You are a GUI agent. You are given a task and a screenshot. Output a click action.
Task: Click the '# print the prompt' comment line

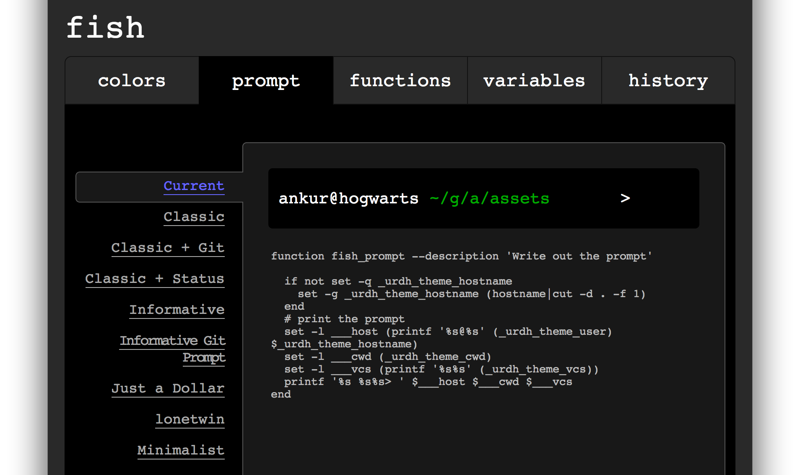344,319
